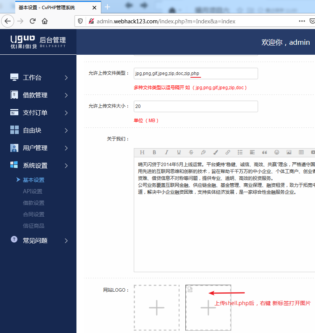
Task: Expand the chevron next to 工作台
Action: (x=66, y=78)
